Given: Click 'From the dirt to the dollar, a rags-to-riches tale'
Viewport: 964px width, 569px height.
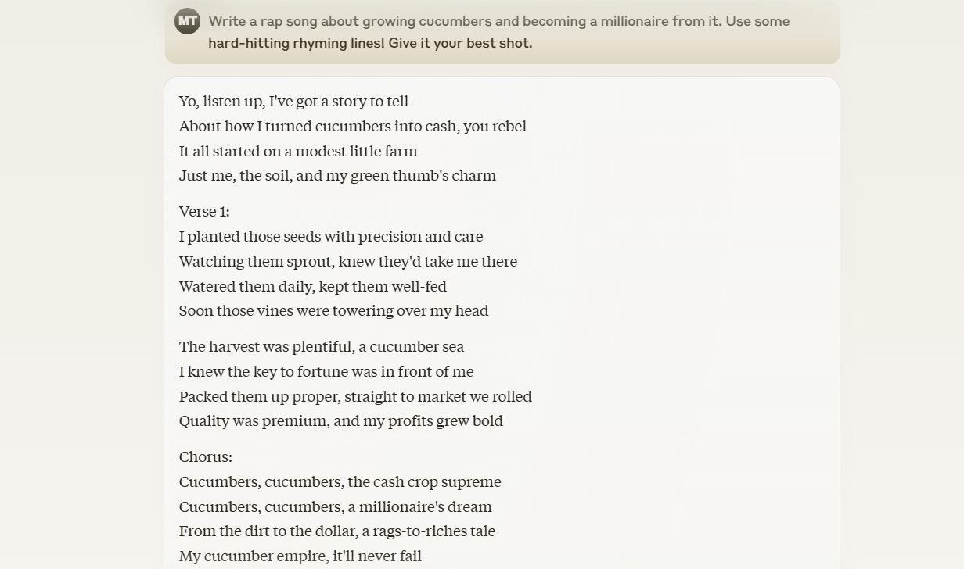Looking at the screenshot, I should (336, 531).
